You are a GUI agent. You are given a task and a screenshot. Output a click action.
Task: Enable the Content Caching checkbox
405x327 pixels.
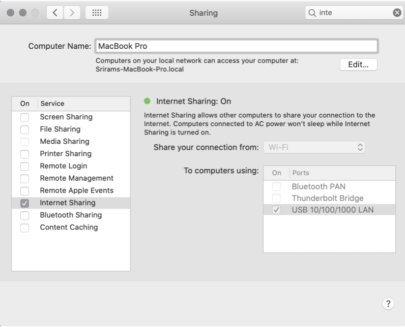25,228
